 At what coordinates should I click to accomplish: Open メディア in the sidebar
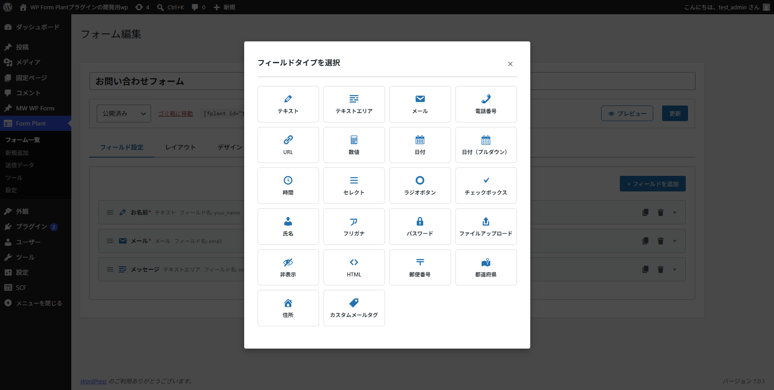point(36,62)
